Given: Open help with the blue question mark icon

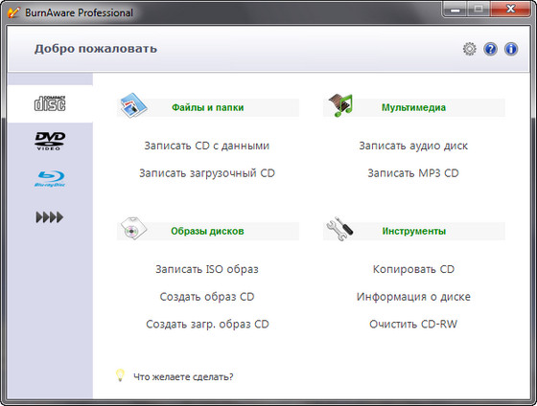Looking at the screenshot, I should pyautogui.click(x=490, y=49).
